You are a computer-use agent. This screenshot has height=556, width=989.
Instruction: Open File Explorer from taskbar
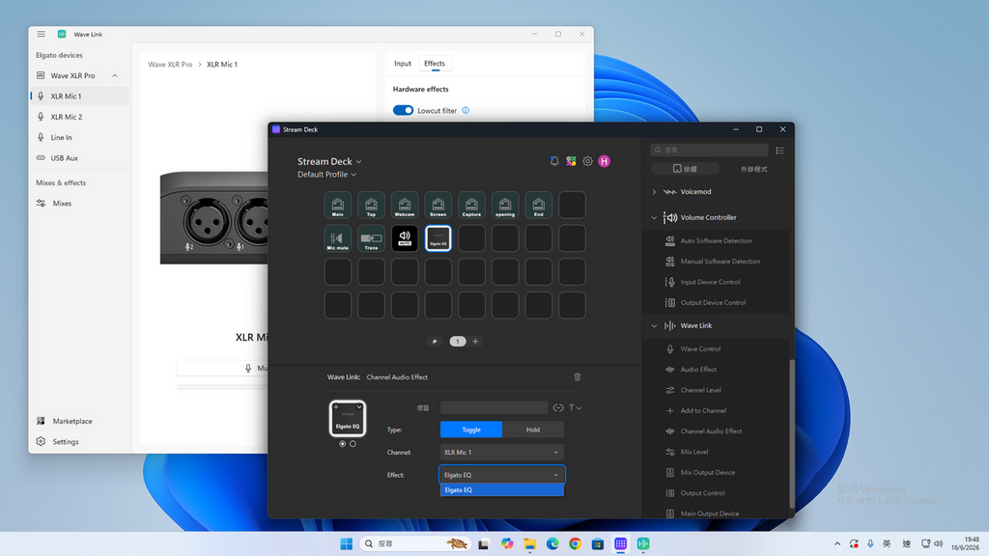[530, 544]
